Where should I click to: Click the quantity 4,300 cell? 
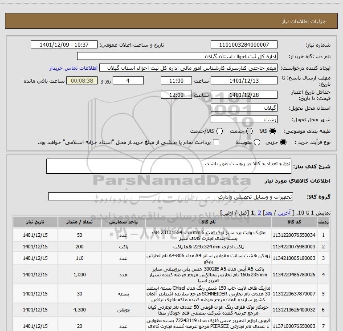pos(80,310)
